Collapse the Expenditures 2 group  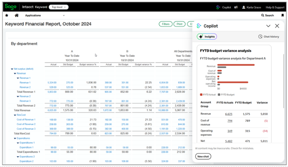(18, 157)
